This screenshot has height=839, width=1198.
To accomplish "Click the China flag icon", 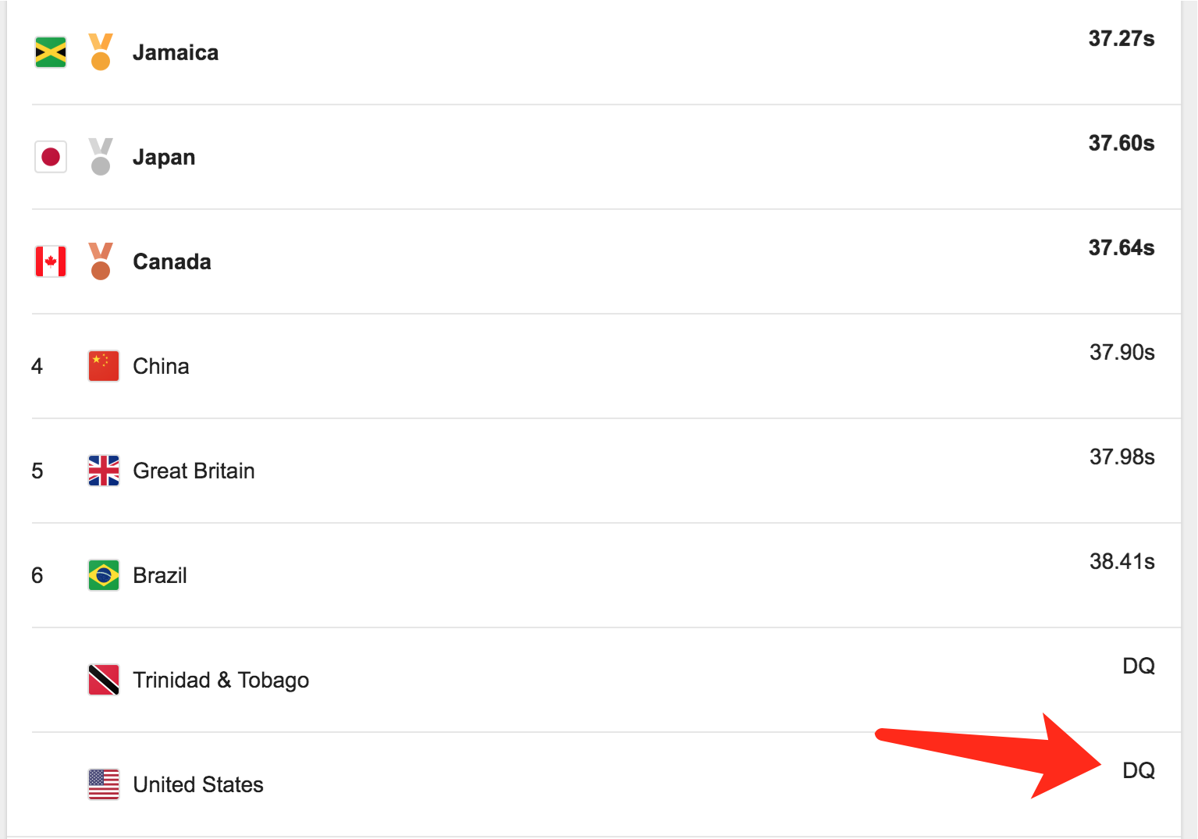I will 104,366.
